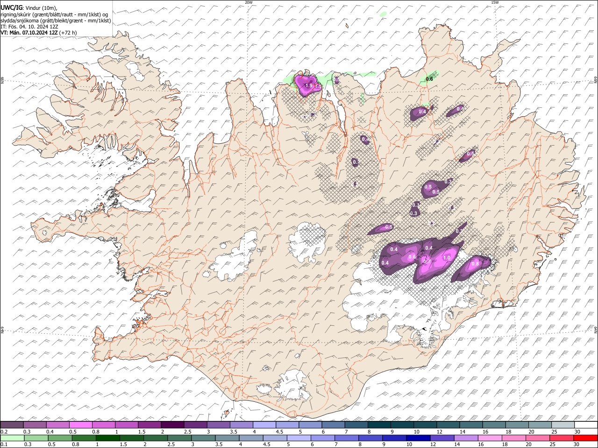Screen dimensions: 598x448
Task: Select the light pink 16 swatch, lower legend
Action: pyautogui.click(x=490, y=438)
